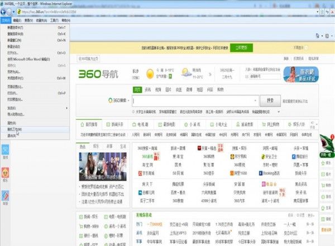Viewport: 335px width, 246px height.
Task: Choose 打印 (Ctrl+P) from the File menu
Action: pos(35,93)
